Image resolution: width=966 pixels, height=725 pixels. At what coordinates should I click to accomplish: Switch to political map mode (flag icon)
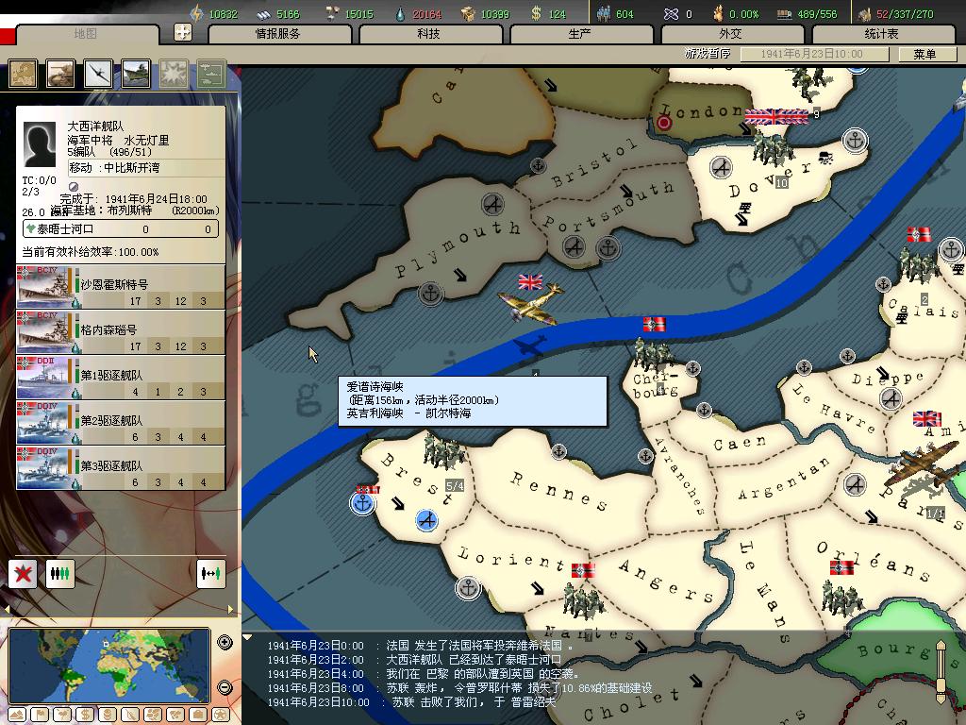click(40, 716)
